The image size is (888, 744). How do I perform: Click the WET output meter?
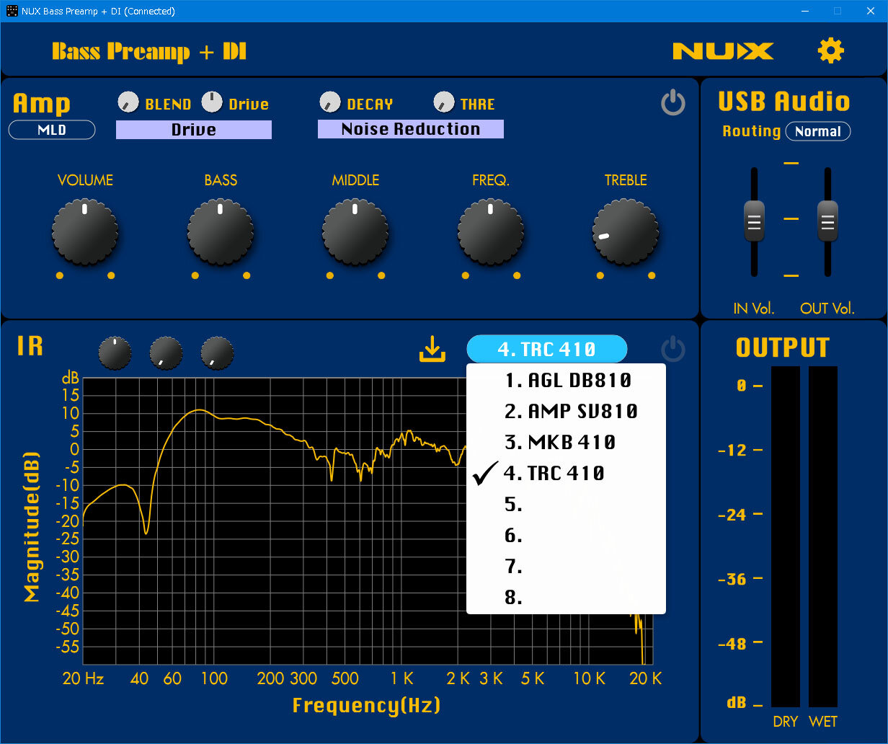[x=823, y=536]
